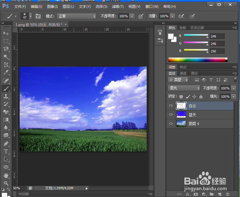Image resolution: width=240 pixels, height=197 pixels.
Task: Select the Zoom tool
Action: pyautogui.click(x=6, y=183)
